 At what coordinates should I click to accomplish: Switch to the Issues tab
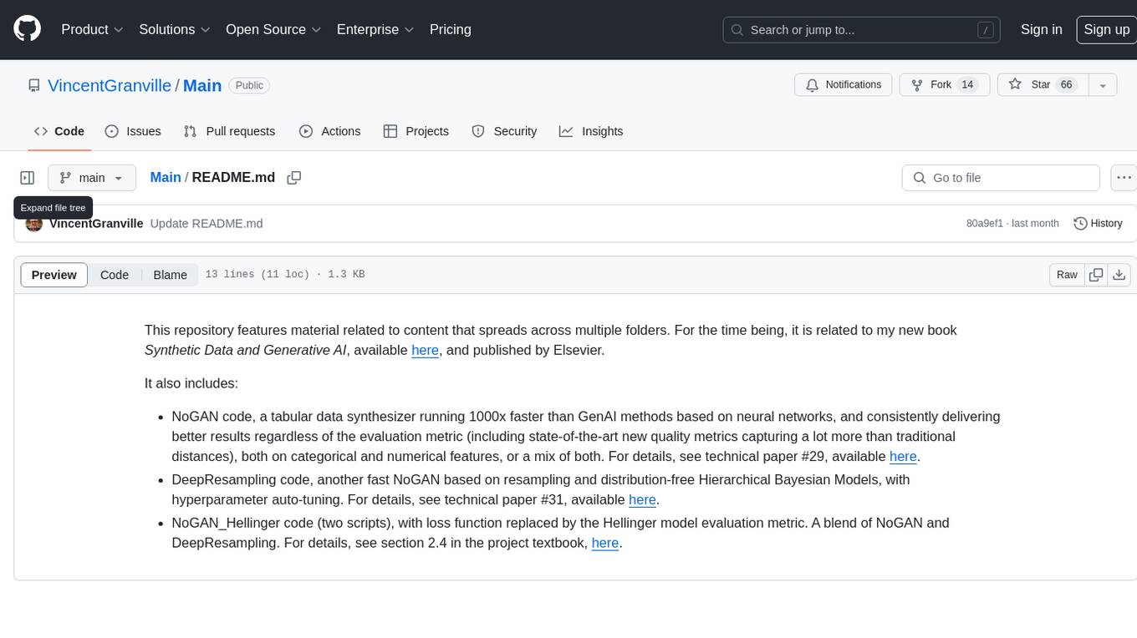tap(133, 131)
